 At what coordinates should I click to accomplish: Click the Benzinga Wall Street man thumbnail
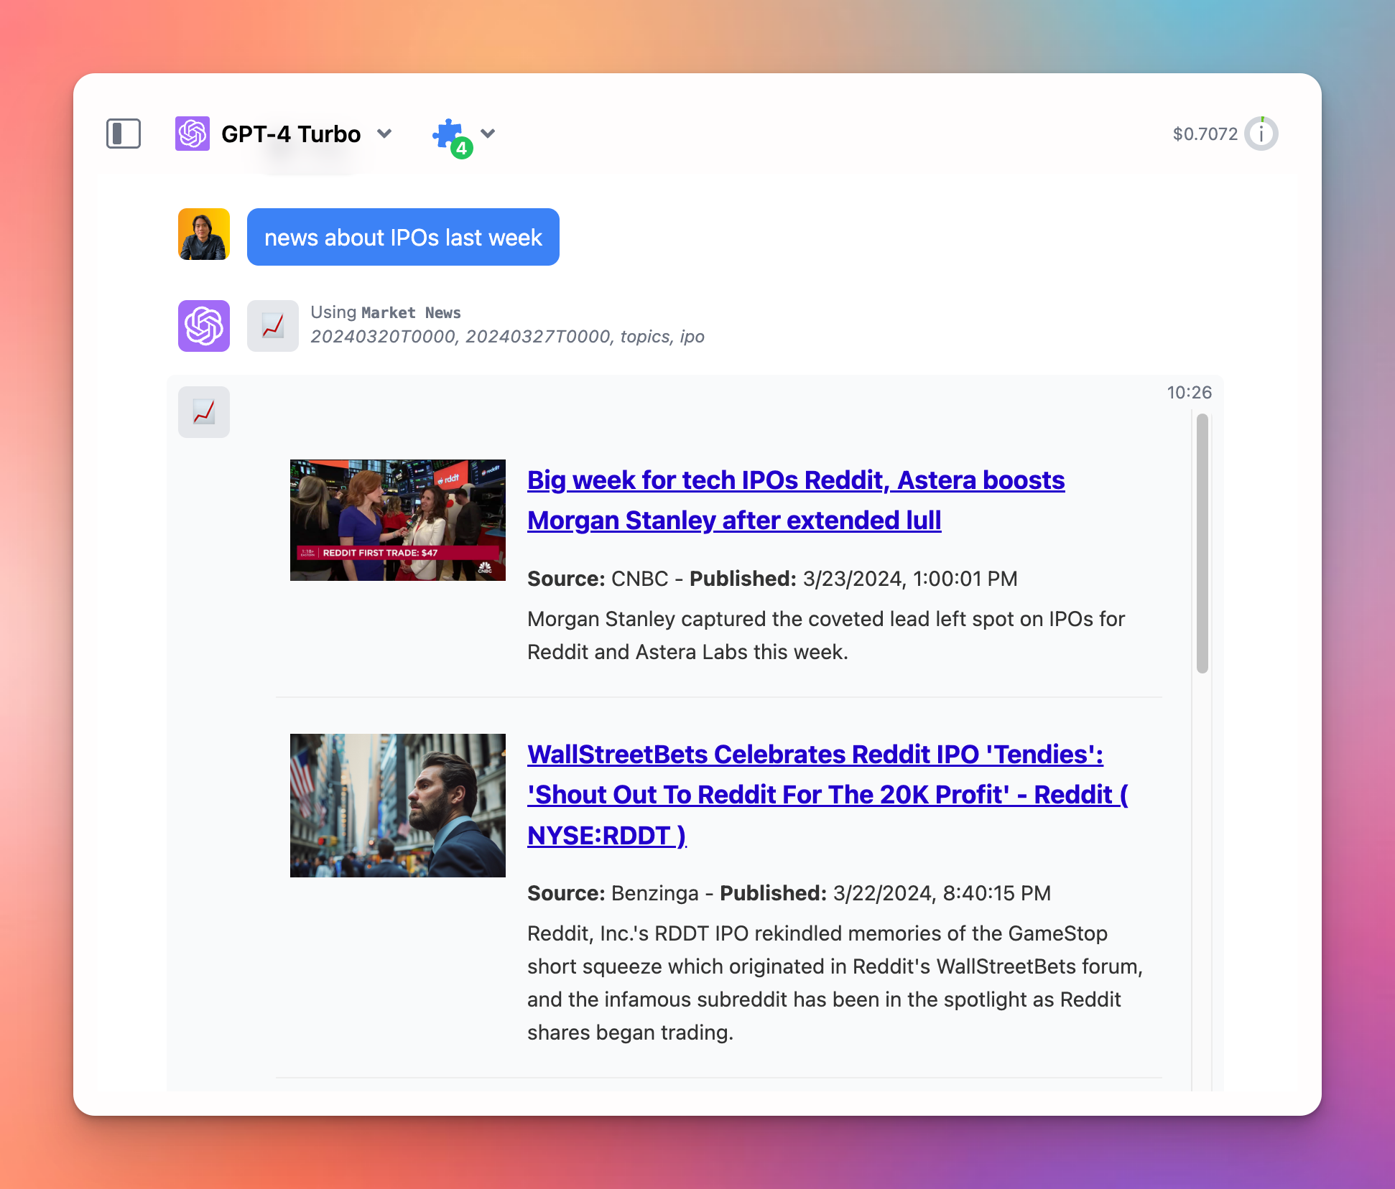click(x=398, y=805)
